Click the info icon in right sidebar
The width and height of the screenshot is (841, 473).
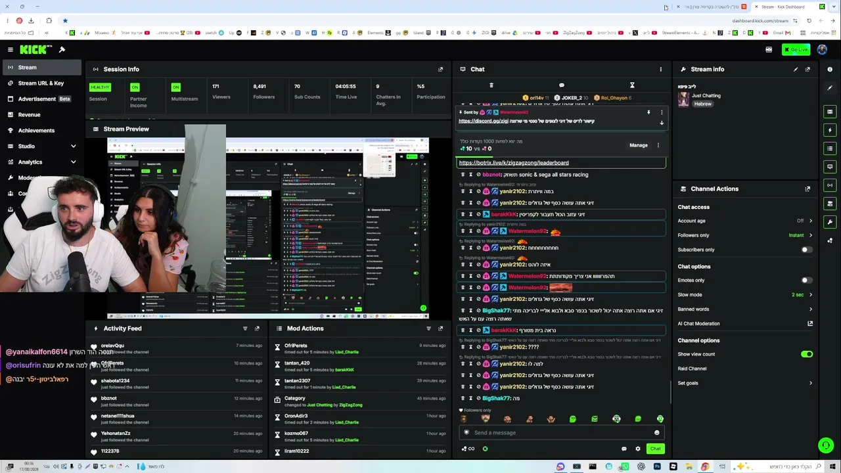830,69
